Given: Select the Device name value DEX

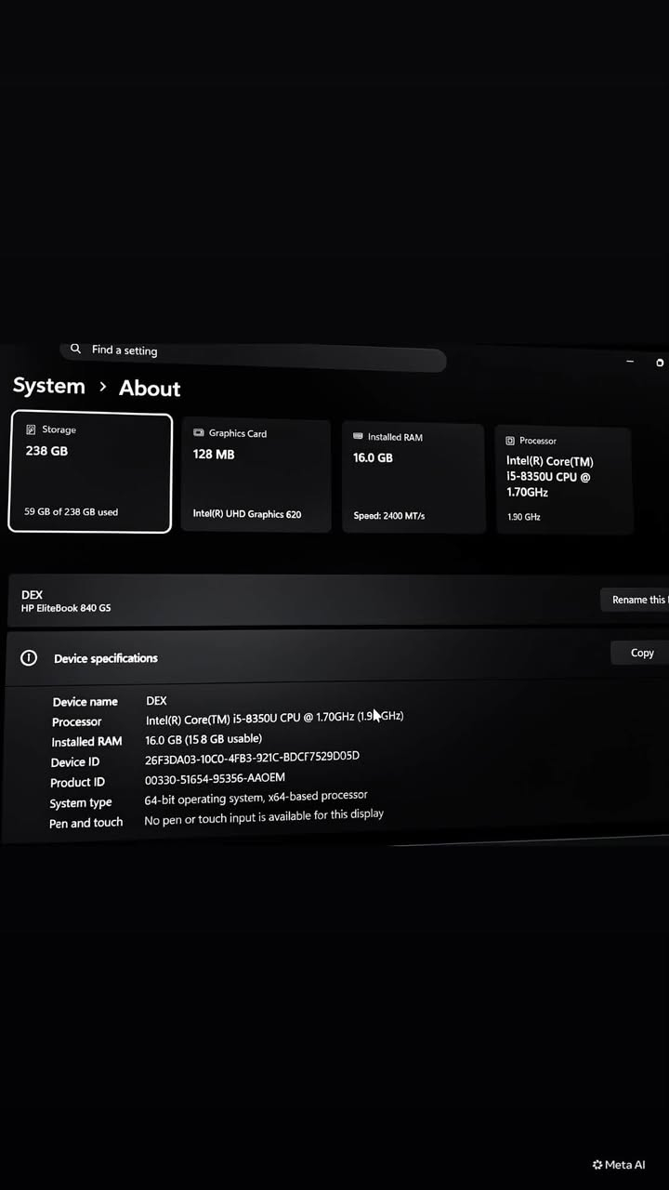Looking at the screenshot, I should [x=156, y=700].
